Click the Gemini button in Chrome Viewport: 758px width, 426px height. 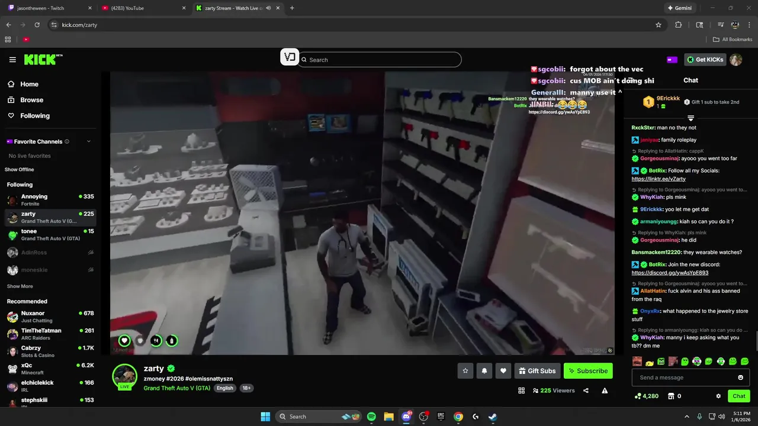tap(679, 8)
